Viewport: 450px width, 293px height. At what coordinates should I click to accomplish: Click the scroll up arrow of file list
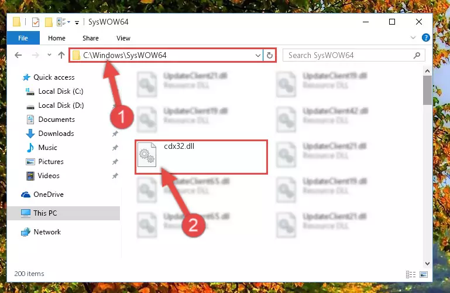tap(427, 71)
